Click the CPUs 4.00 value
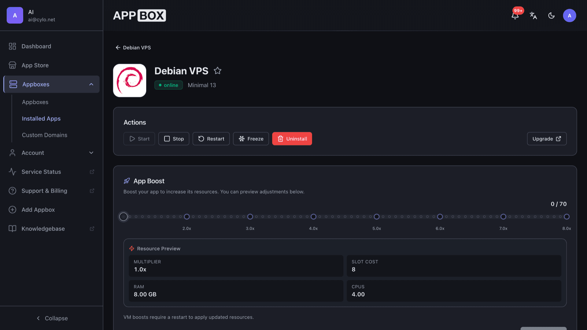Image resolution: width=587 pixels, height=330 pixels. click(x=358, y=294)
